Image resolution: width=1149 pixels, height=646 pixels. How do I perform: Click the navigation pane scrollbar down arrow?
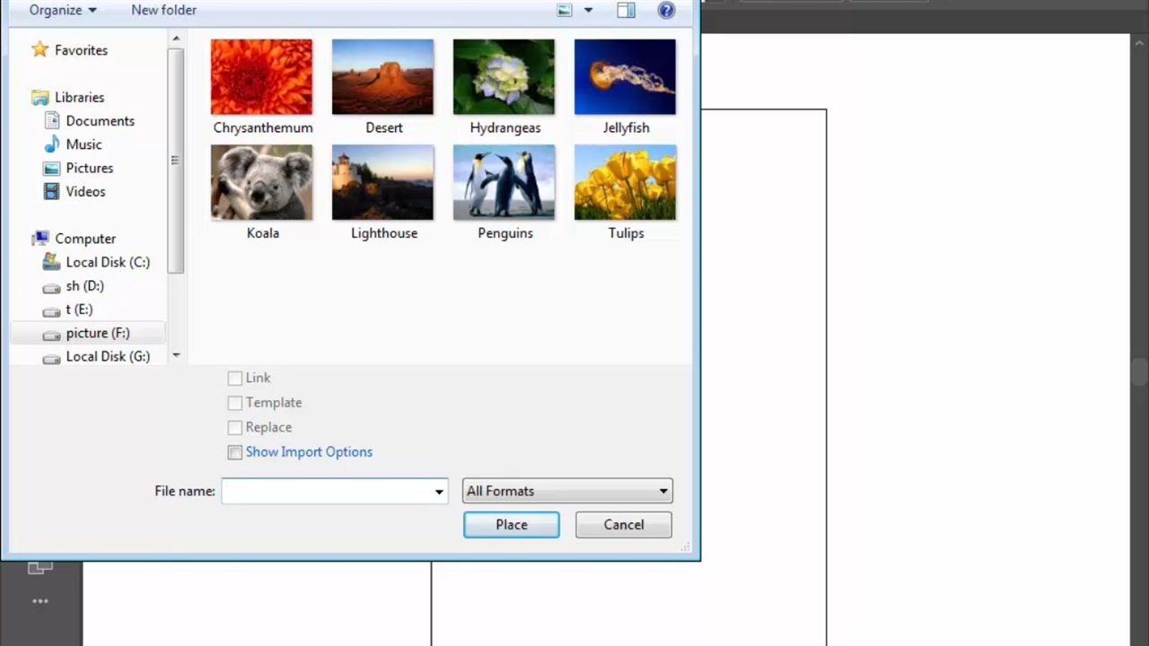[176, 355]
